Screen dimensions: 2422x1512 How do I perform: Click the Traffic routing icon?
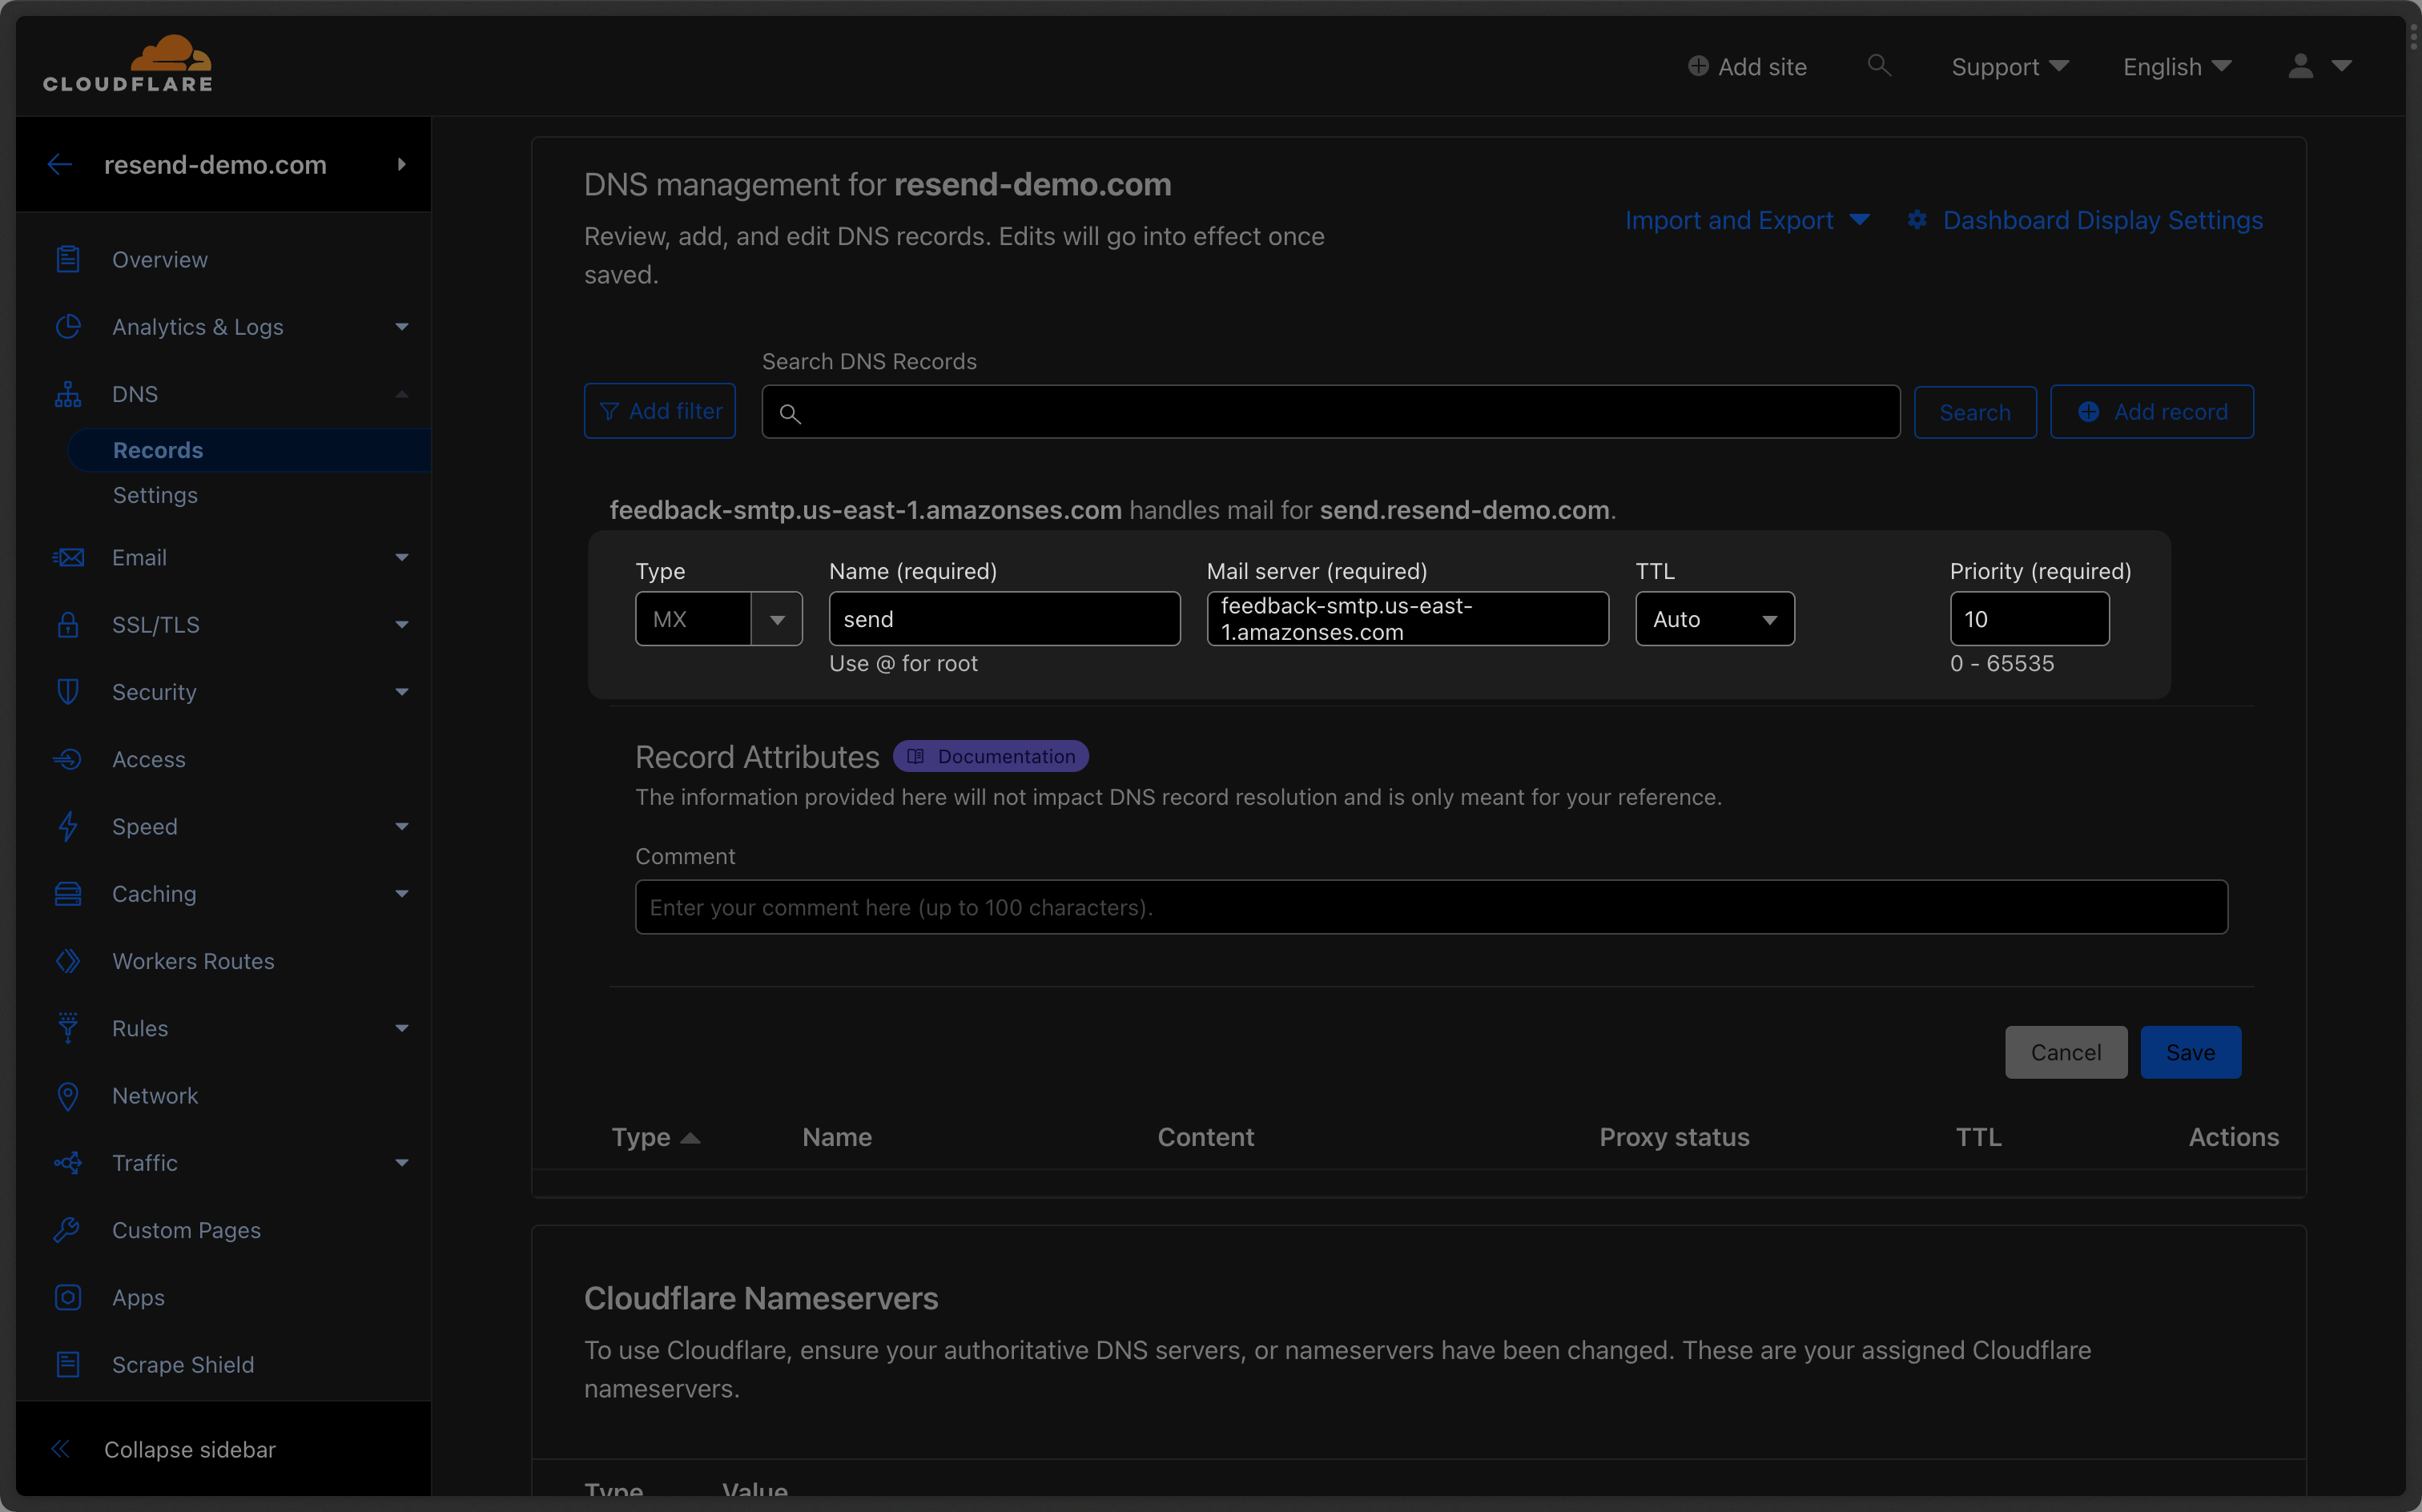[68, 1162]
